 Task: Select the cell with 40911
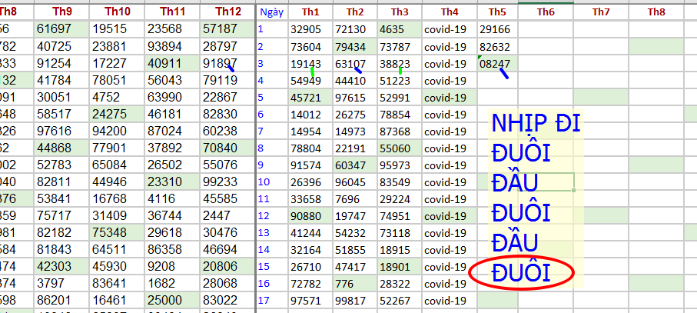click(x=172, y=64)
